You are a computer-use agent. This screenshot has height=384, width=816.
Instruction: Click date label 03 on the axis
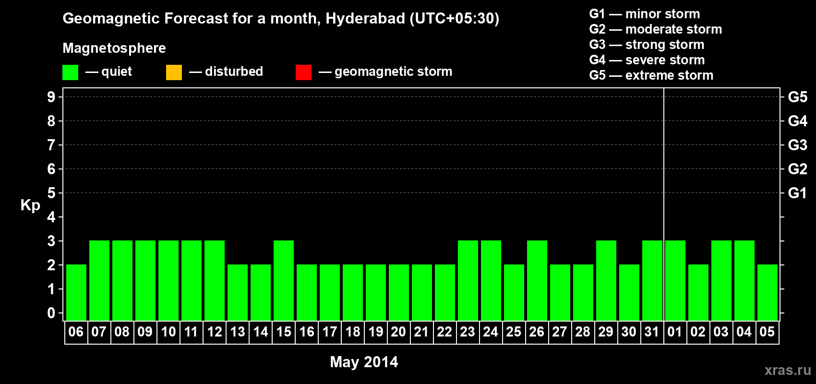click(721, 332)
